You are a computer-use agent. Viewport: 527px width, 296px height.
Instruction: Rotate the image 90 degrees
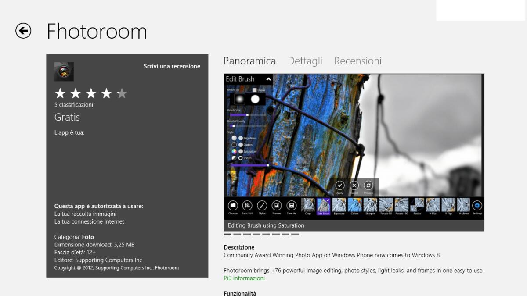[385, 206]
